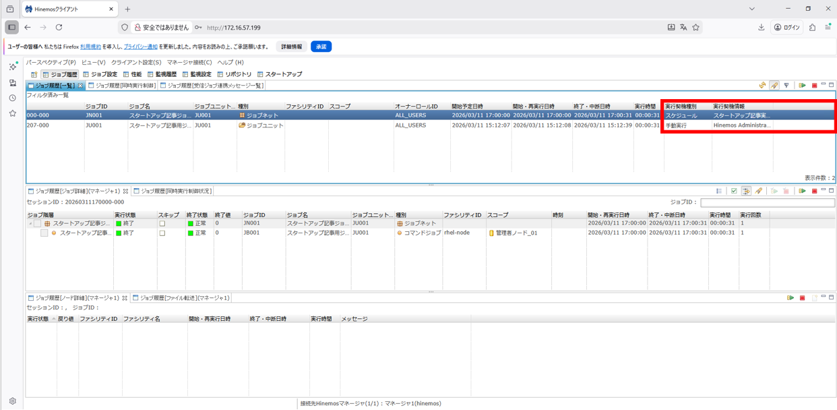Click the 承諾 button in notification bar
The height and width of the screenshot is (410, 837).
(321, 47)
